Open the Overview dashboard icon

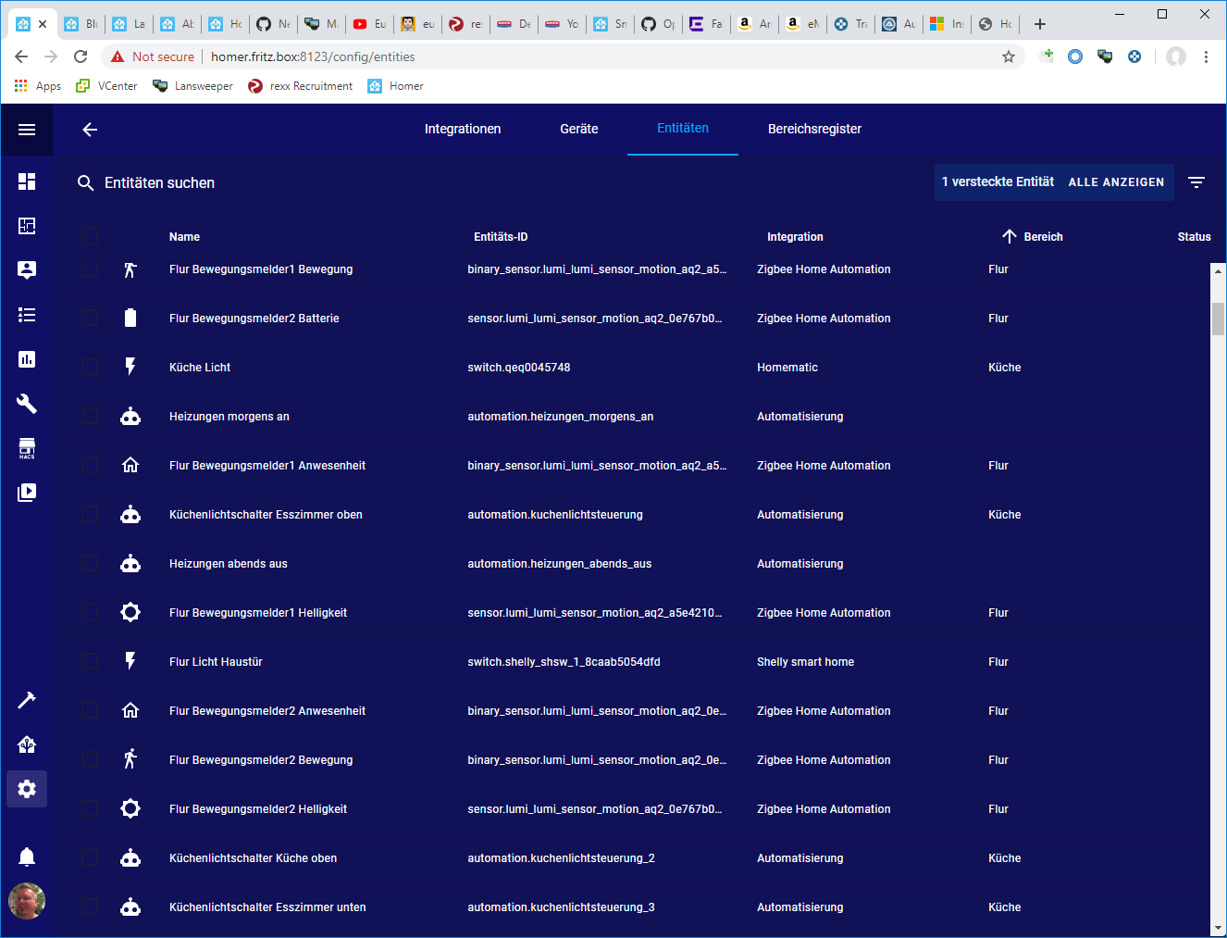pyautogui.click(x=27, y=181)
